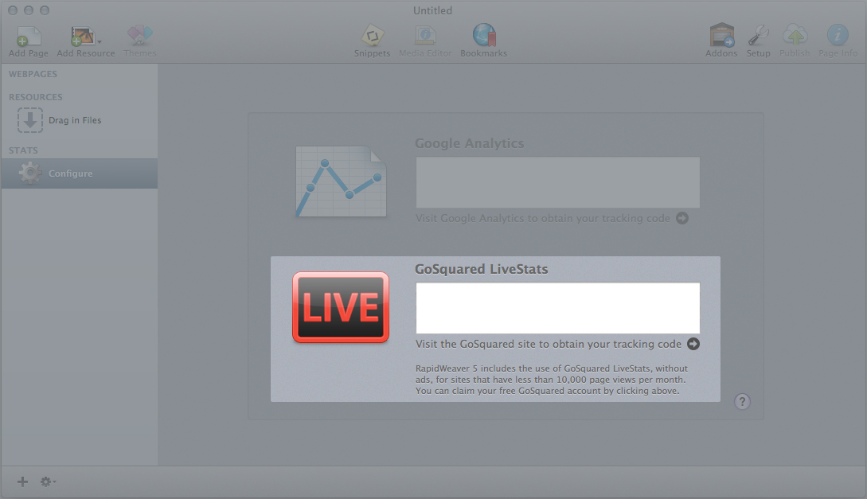Image resolution: width=867 pixels, height=499 pixels.
Task: Close the window with the close button
Action: click(13, 10)
